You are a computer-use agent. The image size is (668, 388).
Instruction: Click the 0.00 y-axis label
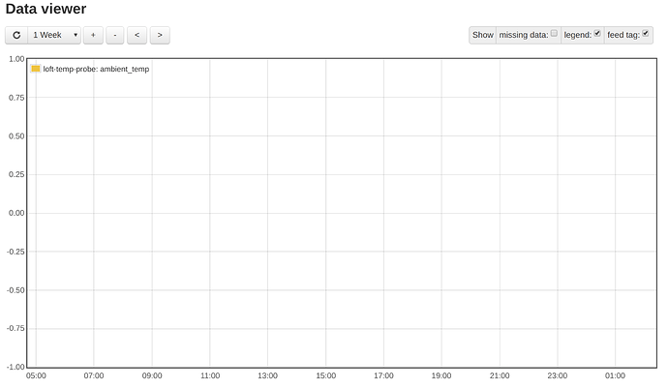click(x=16, y=213)
